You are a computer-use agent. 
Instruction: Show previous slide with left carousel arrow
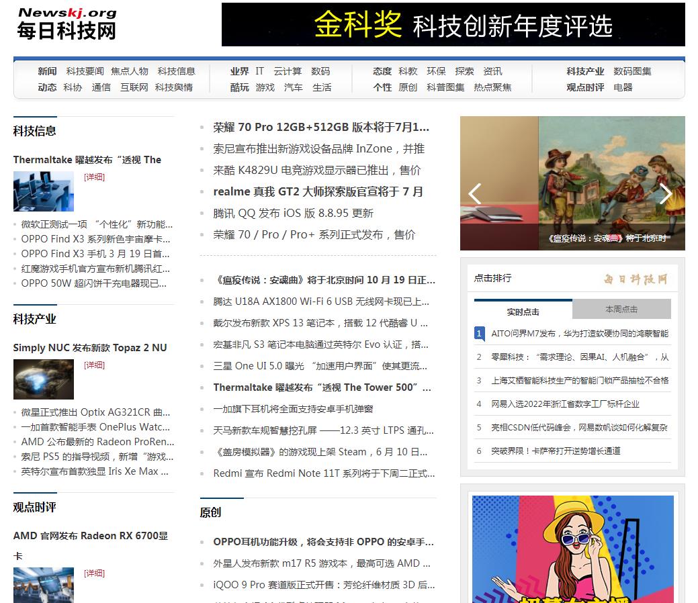tap(475, 193)
